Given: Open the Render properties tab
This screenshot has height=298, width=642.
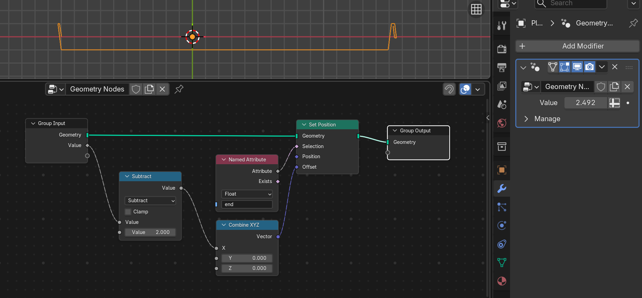Looking at the screenshot, I should tap(502, 49).
